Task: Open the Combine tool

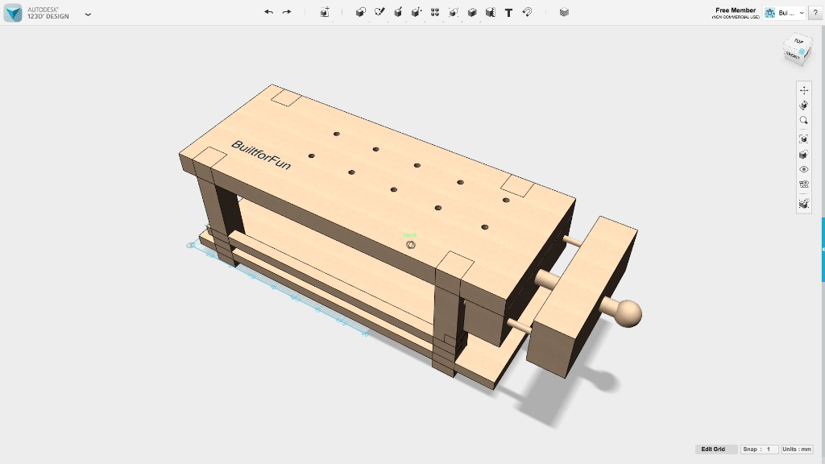Action: pyautogui.click(x=472, y=12)
